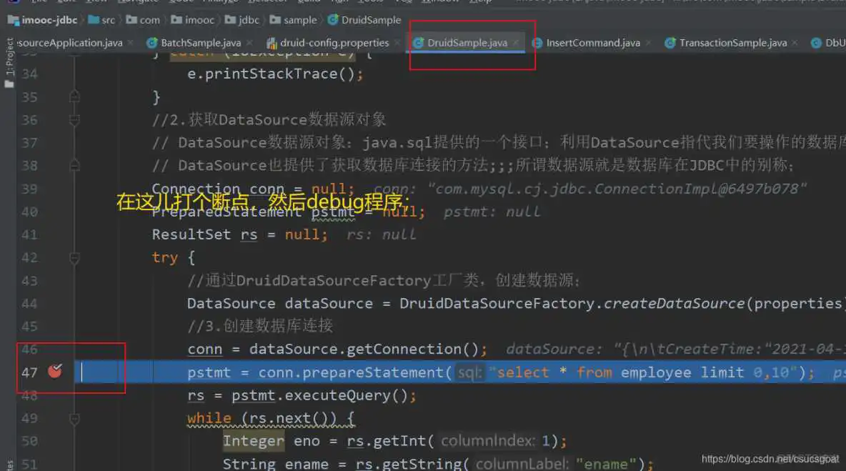Screen dimensions: 846x471
Task: Close the BatchSample.java tab
Action: click(x=249, y=43)
